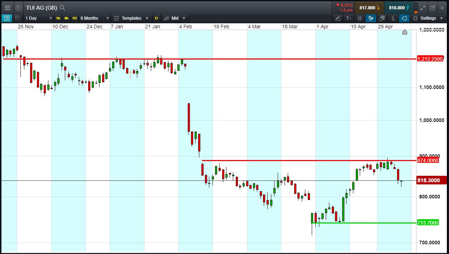449x254 pixels.
Task: Open the Settings dropdown
Action: coord(429,18)
